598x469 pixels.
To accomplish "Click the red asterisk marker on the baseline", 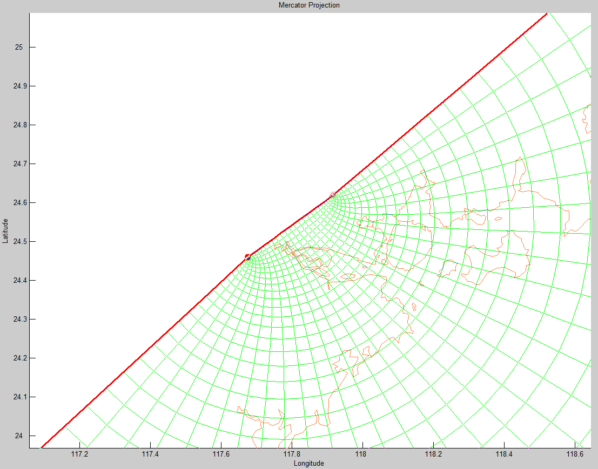I will click(x=333, y=194).
